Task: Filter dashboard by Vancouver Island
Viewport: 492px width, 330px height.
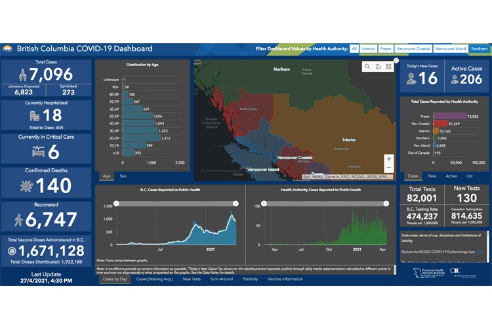Action: pyautogui.click(x=451, y=49)
